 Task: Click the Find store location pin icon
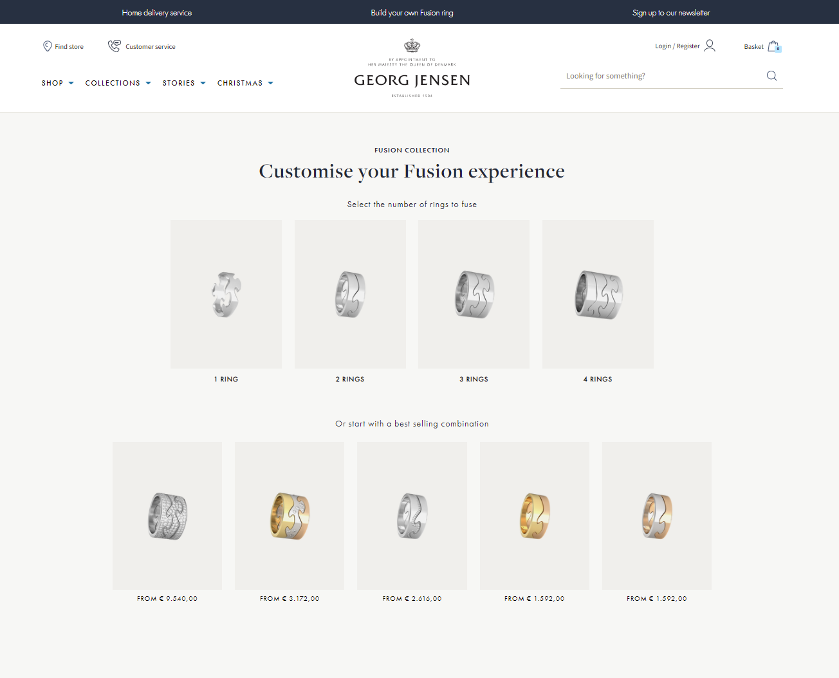click(x=47, y=46)
